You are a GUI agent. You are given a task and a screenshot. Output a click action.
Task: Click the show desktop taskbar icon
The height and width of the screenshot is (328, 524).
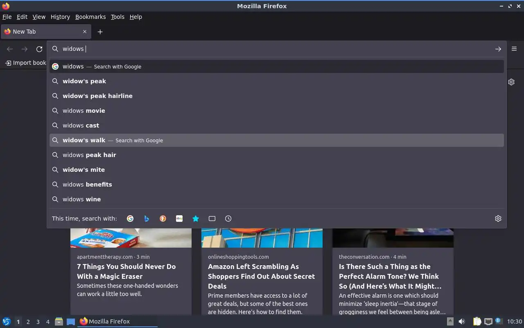click(71, 321)
